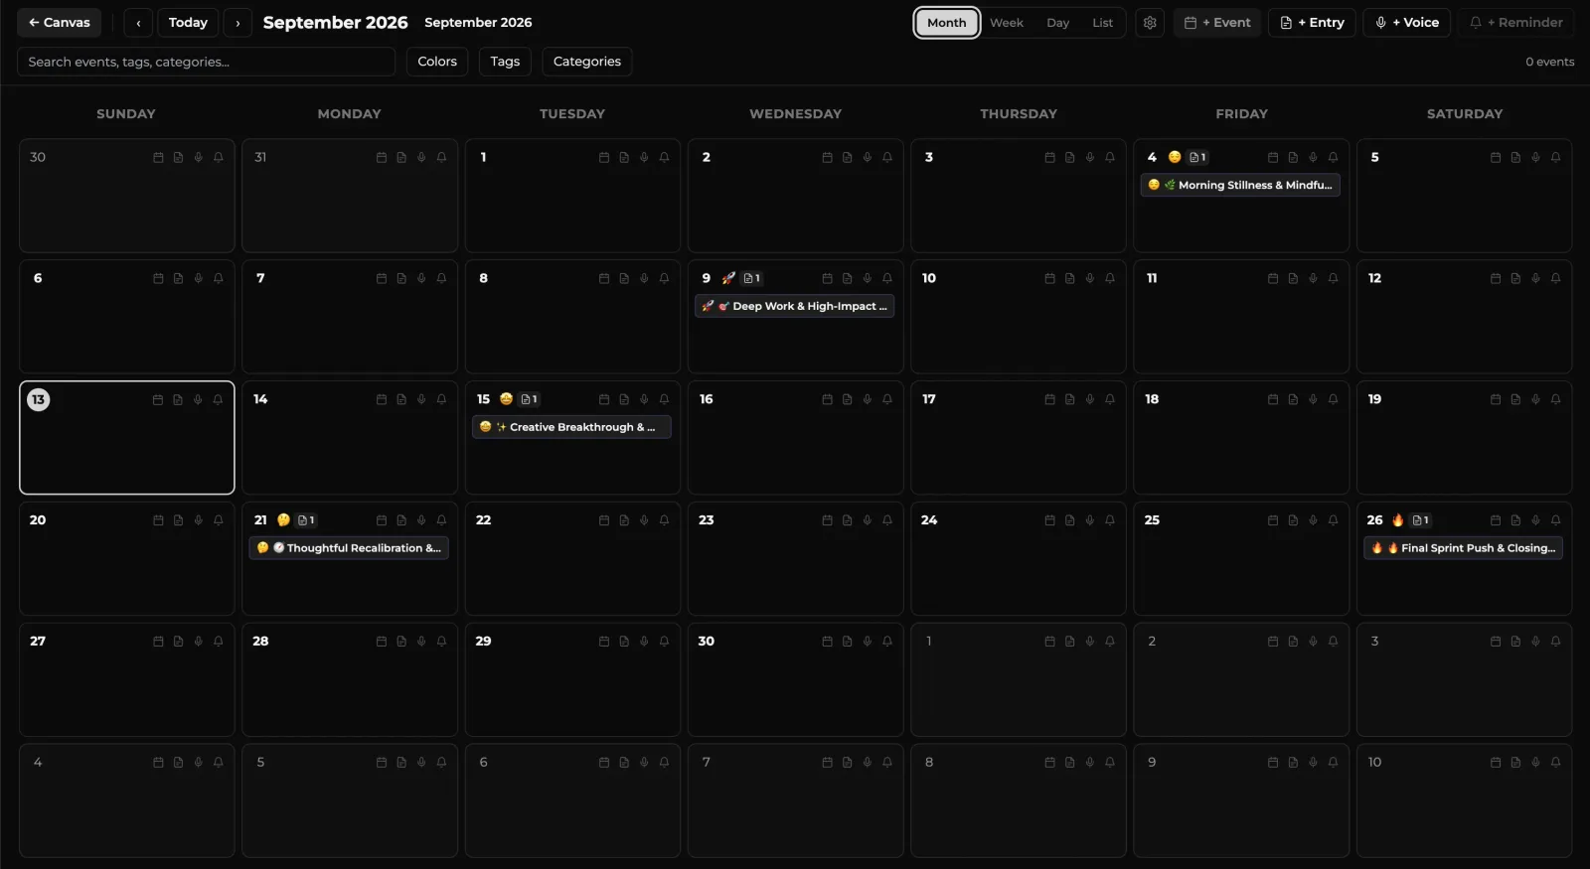
Task: Go to the previous month
Action: [138, 23]
